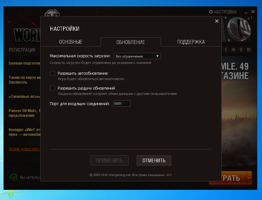The width and height of the screenshot is (262, 200).
Task: Open the Танки на карте Ласвилль news
Action: point(24,80)
